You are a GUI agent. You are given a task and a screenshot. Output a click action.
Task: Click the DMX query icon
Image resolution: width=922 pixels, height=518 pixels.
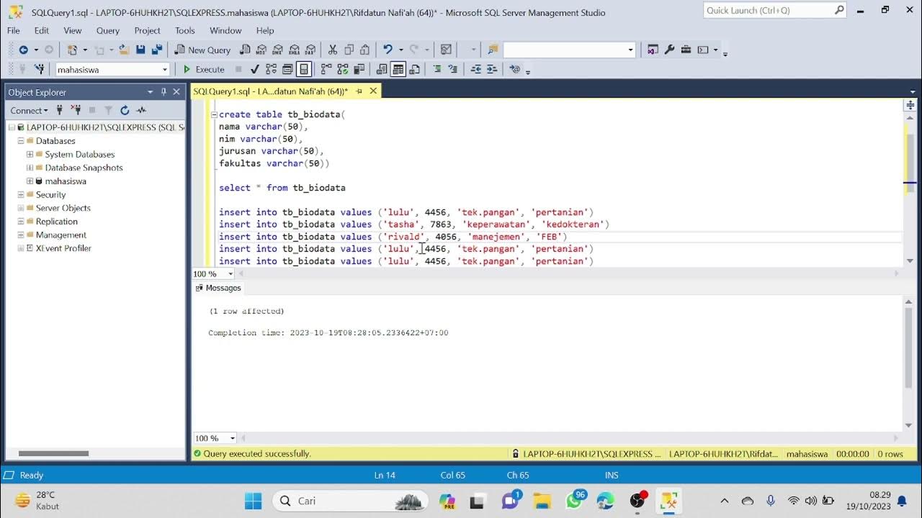click(x=277, y=50)
